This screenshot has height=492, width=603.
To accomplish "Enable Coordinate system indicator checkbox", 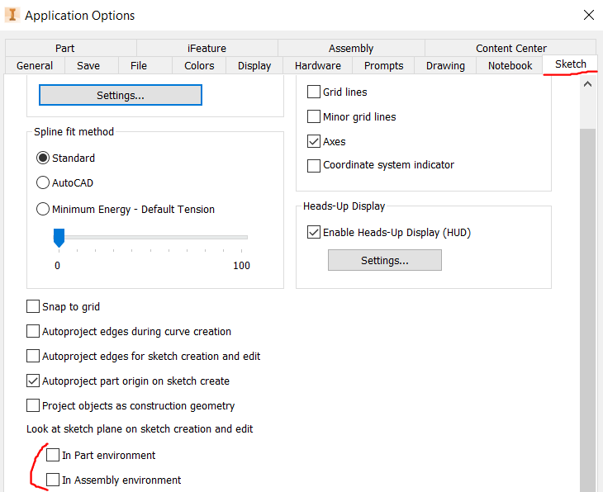I will pyautogui.click(x=314, y=165).
